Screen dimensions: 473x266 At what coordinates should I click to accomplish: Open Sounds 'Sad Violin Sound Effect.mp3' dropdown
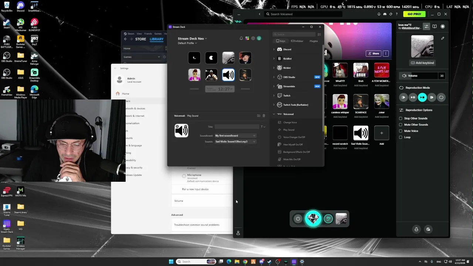(236, 141)
